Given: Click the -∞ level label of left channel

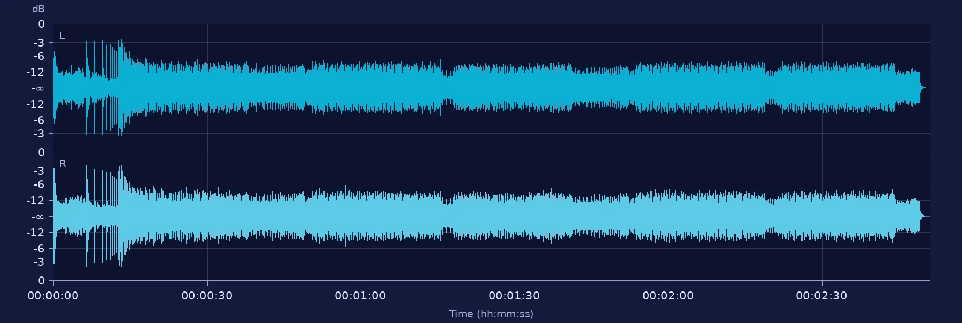Looking at the screenshot, I should pyautogui.click(x=37, y=88).
